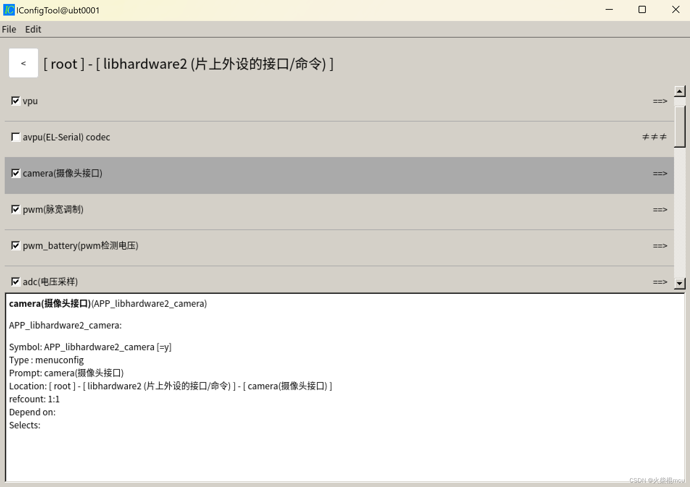Screen dimensions: 690x487
Task: Enable the avpu(EL-Serial) codec checkbox
Action: coord(16,137)
